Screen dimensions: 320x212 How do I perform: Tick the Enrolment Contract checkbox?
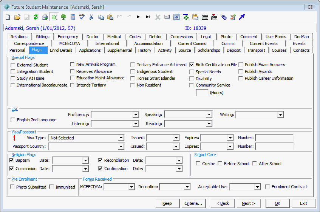267,187
